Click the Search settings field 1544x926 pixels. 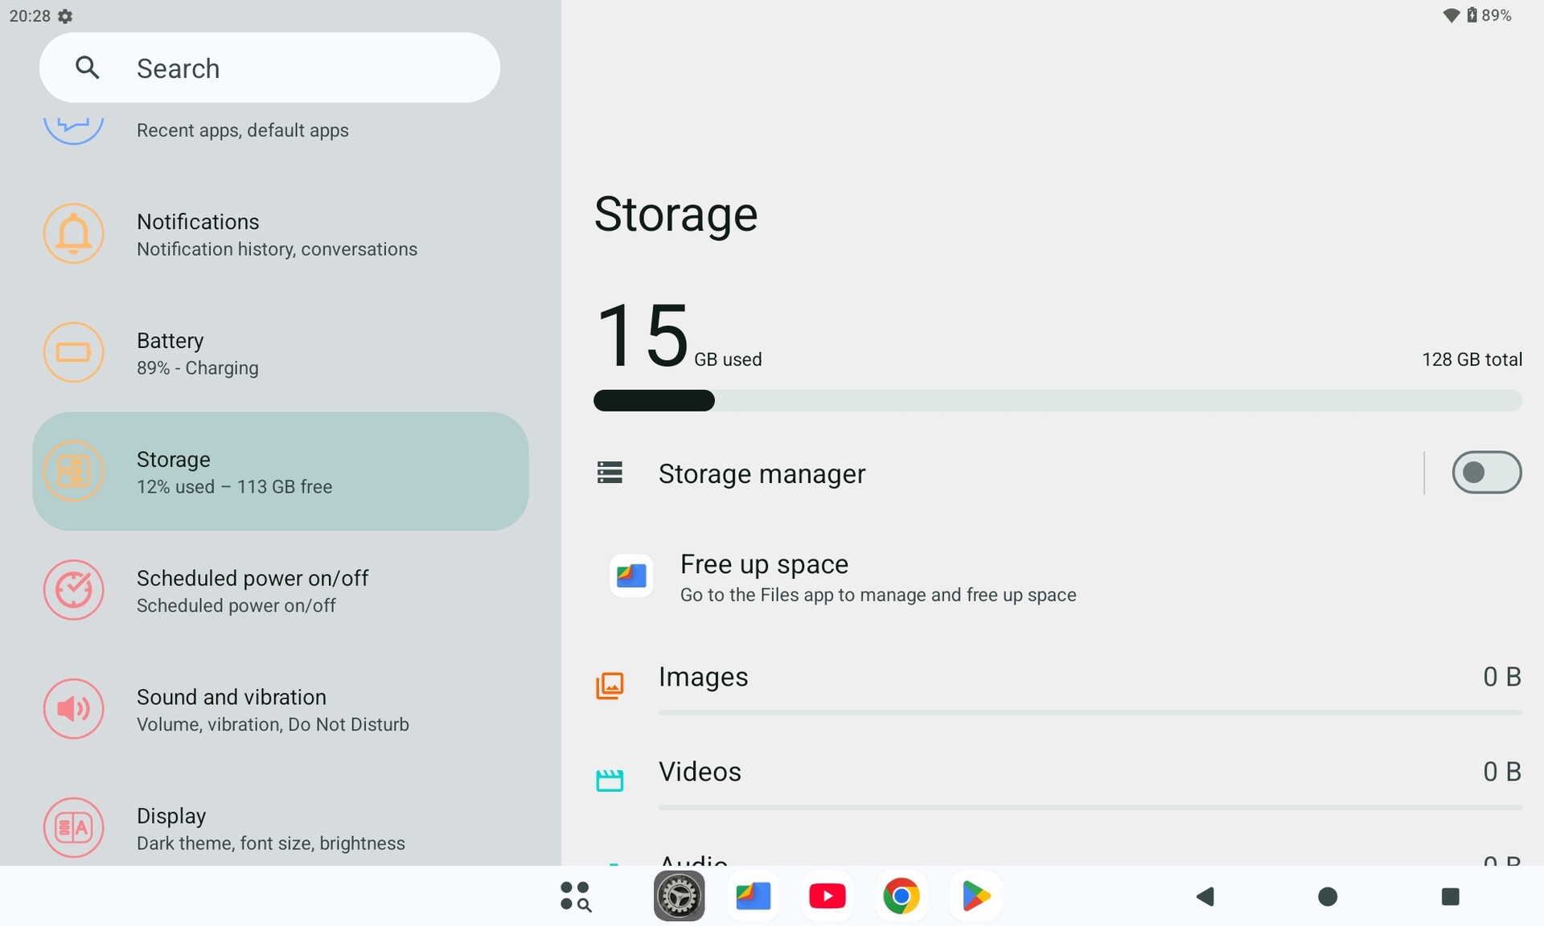[x=269, y=68]
